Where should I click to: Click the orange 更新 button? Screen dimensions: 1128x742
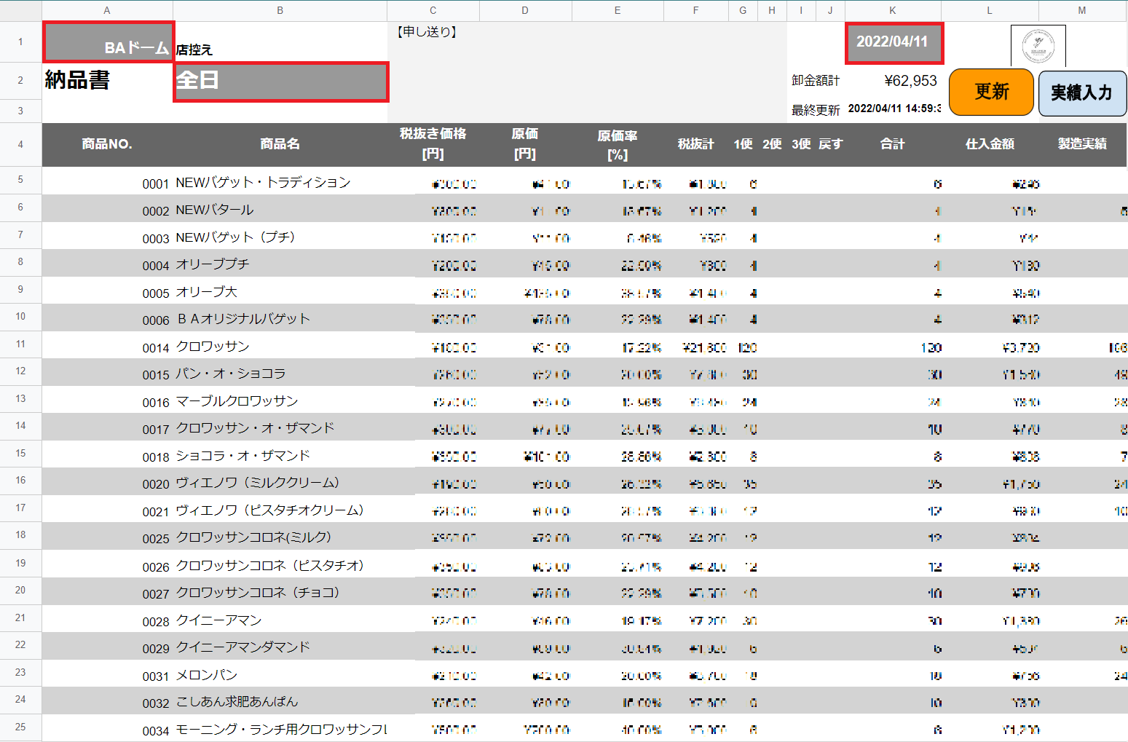tap(991, 92)
